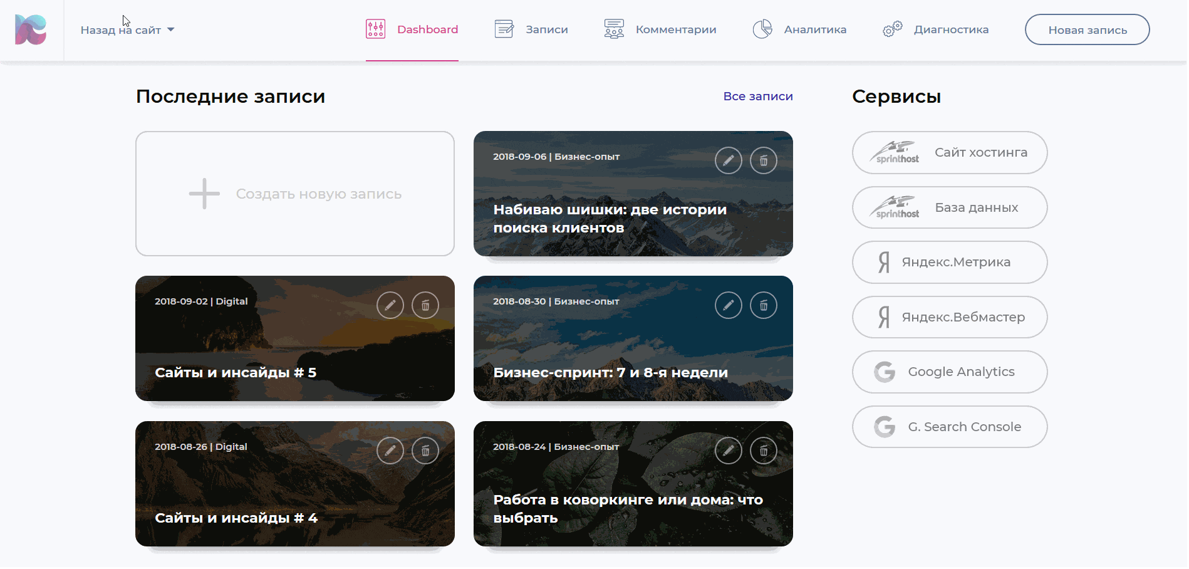Viewport: 1189px width, 569px height.
Task: Click trash icon on 'Набиваю шишки' card
Action: click(x=764, y=160)
